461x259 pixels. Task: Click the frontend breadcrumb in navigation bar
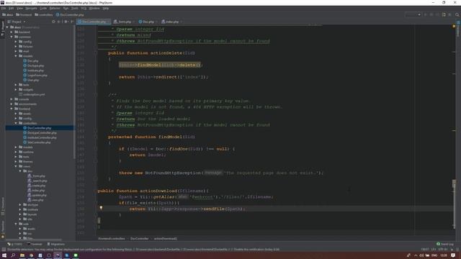coord(24,14)
